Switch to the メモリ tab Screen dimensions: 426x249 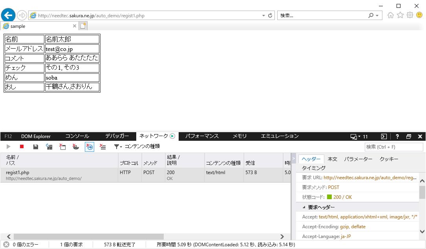(240, 136)
